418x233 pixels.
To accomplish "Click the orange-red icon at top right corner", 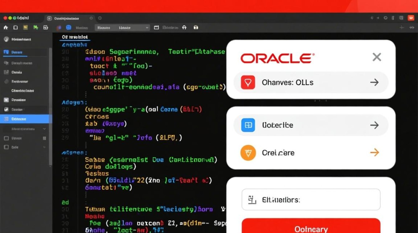I will pyautogui.click(x=411, y=18).
